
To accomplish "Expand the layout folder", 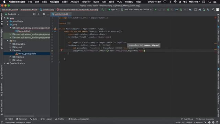I will tap(10, 47).
